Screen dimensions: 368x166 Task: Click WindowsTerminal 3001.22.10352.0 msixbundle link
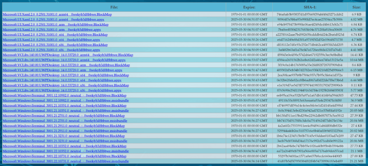(65, 151)
